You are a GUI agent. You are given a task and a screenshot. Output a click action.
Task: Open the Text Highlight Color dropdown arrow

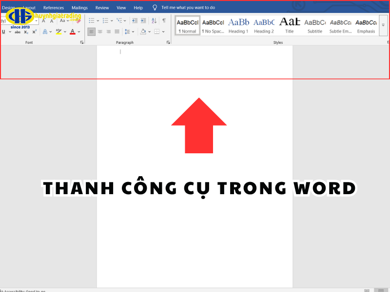point(65,32)
